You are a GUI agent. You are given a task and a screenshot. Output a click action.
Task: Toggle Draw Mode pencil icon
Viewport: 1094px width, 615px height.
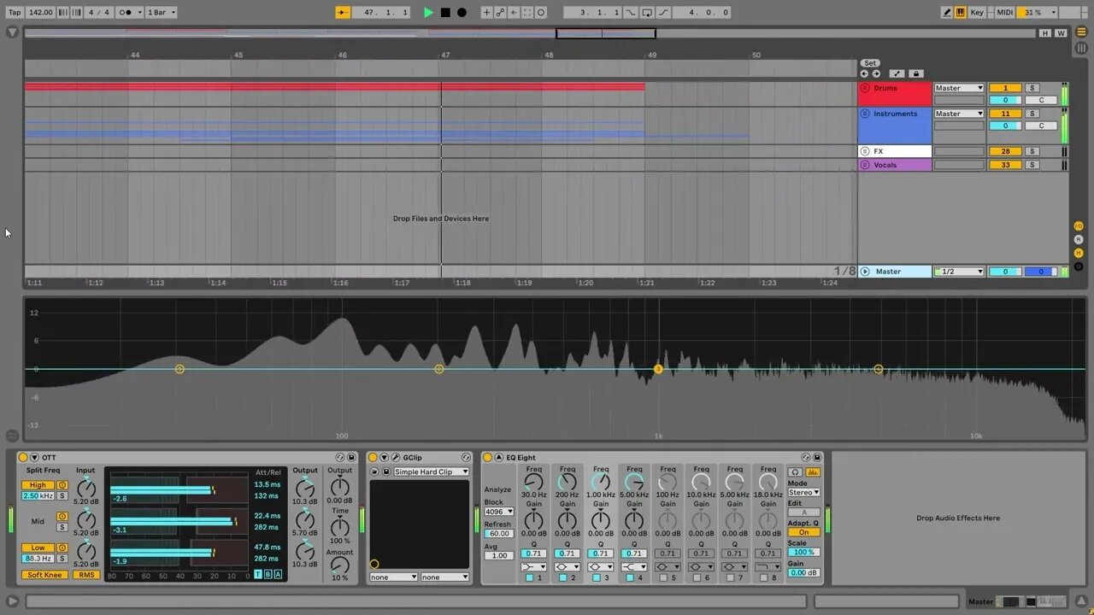(x=947, y=12)
